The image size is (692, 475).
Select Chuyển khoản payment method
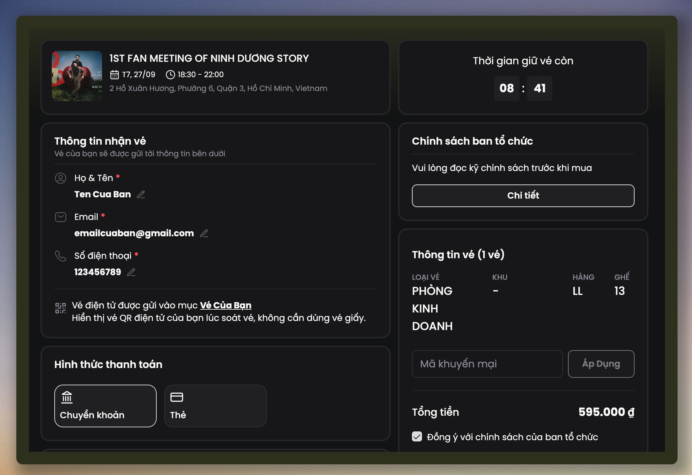pyautogui.click(x=105, y=406)
